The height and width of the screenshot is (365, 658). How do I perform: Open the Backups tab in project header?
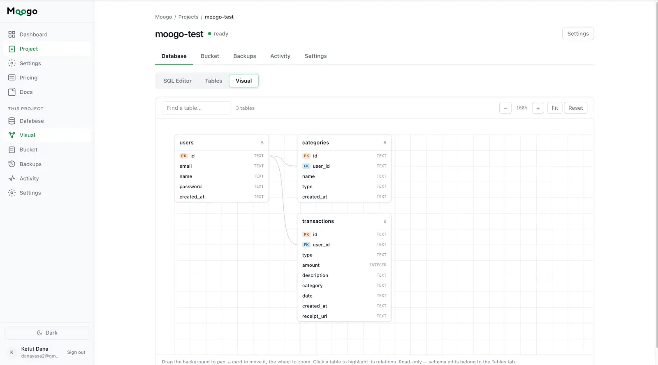[245, 56]
